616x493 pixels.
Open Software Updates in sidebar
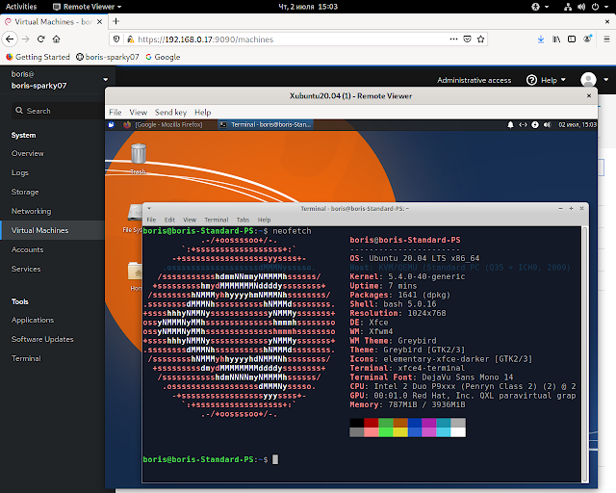click(42, 339)
